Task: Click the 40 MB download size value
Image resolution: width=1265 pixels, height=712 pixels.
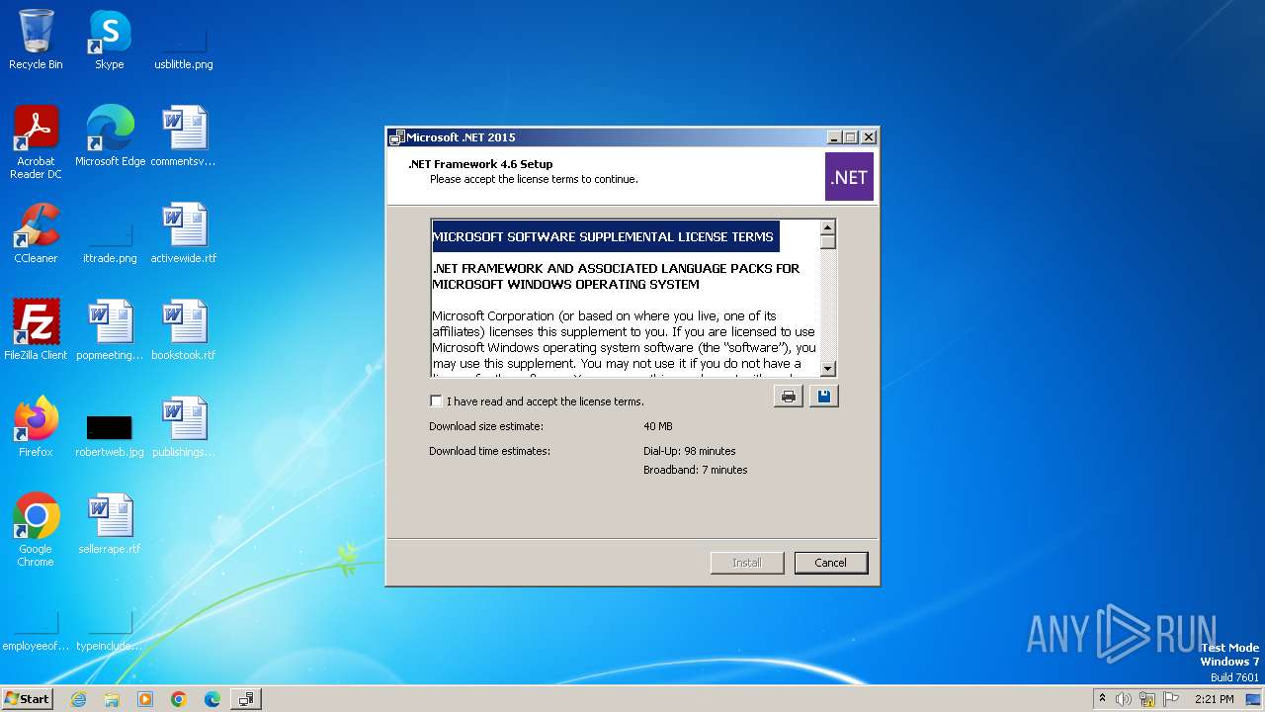Action: (x=657, y=426)
